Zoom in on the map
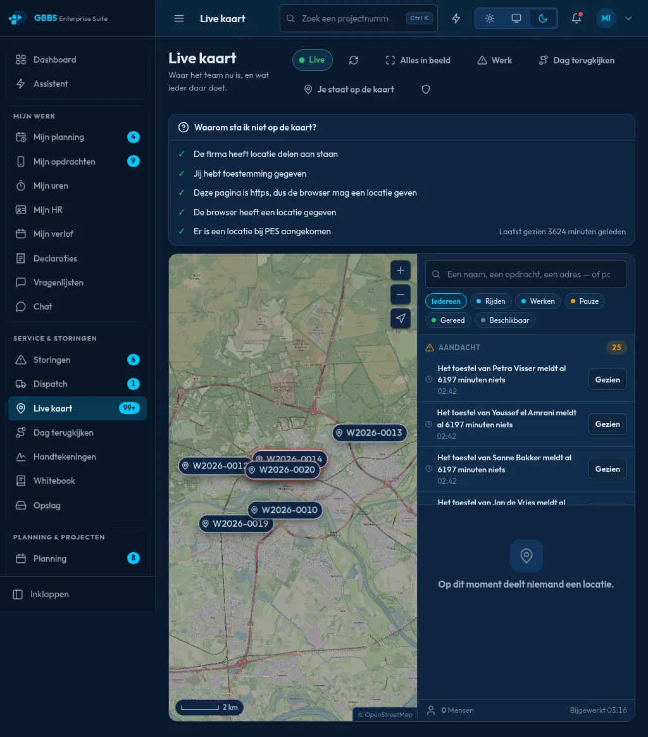Viewport: 648px width, 737px height. (x=401, y=270)
